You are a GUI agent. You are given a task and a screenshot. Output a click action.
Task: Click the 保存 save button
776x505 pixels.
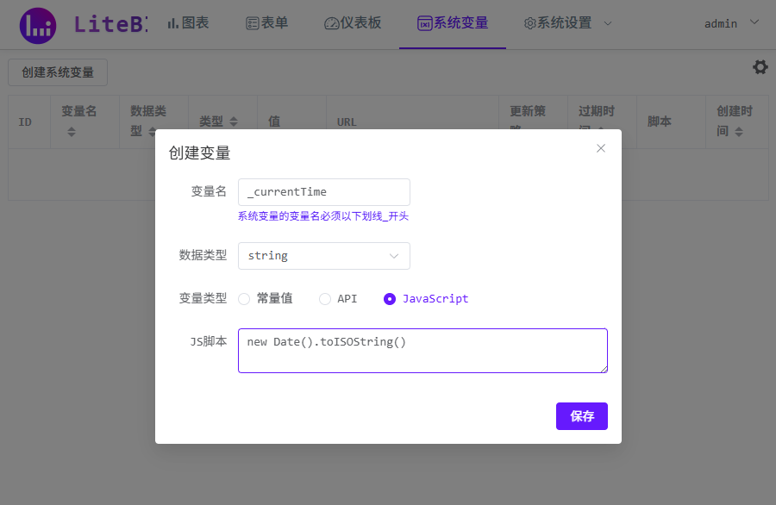tap(581, 415)
